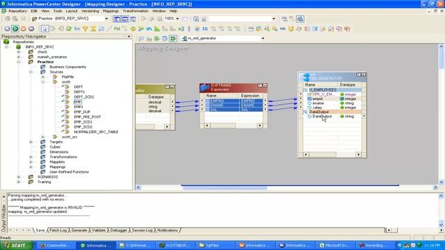Select the salary port in XML Generator
Viewport: 445px width, 250px height.
(317, 108)
